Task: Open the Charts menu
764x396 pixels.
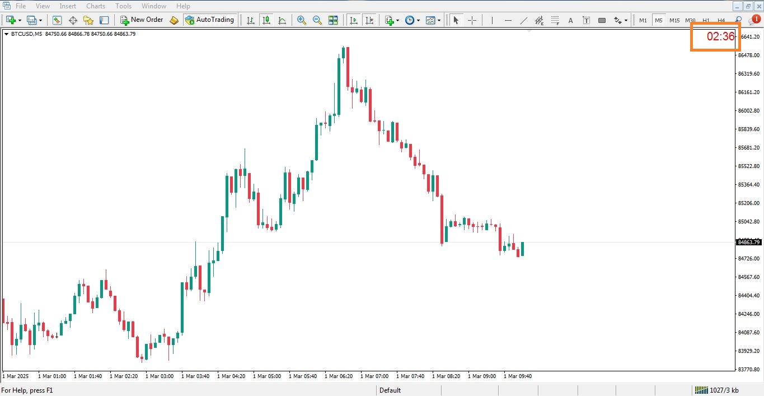Action: point(96,6)
